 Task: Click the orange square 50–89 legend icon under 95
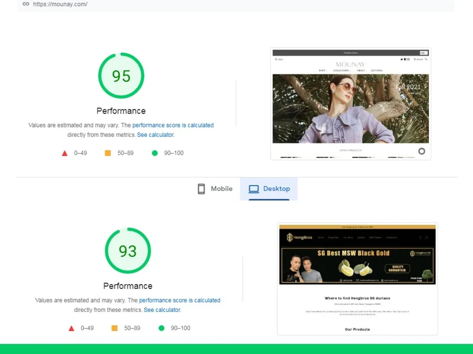[x=108, y=153]
